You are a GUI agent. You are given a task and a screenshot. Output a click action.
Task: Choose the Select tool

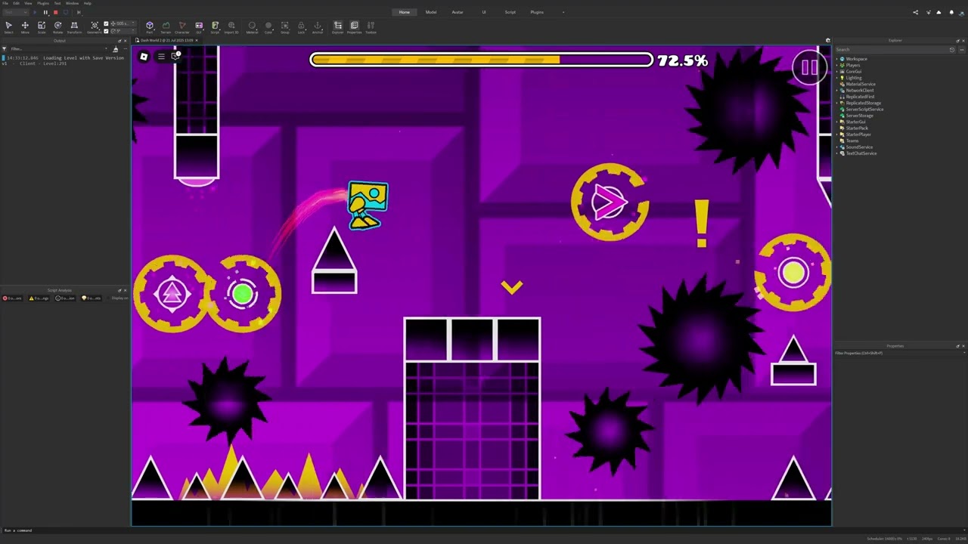(8, 27)
